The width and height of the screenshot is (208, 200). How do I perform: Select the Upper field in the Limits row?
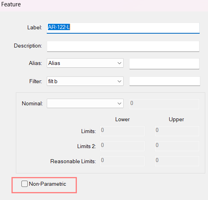177,131
